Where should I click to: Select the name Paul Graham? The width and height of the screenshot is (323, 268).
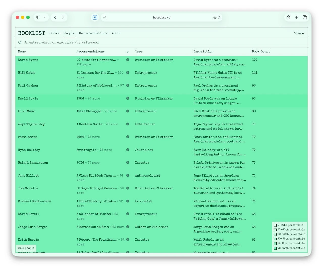pos(28,86)
